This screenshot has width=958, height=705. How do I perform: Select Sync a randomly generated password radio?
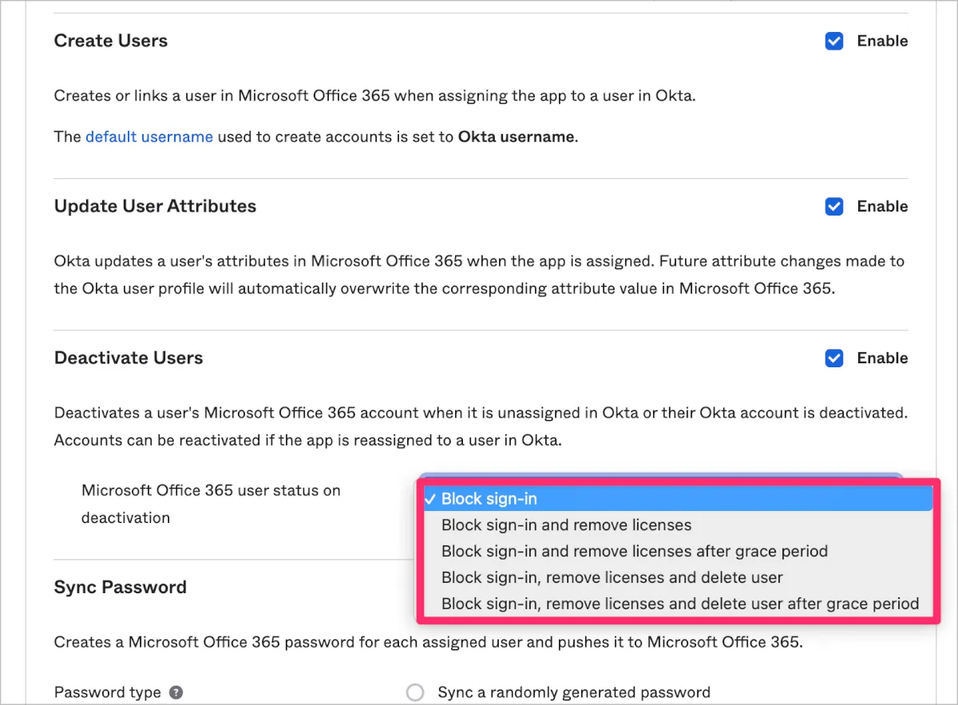coord(415,692)
